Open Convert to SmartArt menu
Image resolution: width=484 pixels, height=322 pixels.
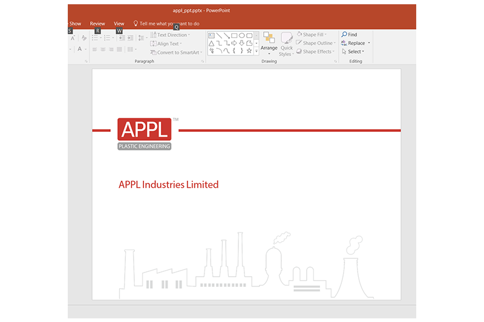176,53
